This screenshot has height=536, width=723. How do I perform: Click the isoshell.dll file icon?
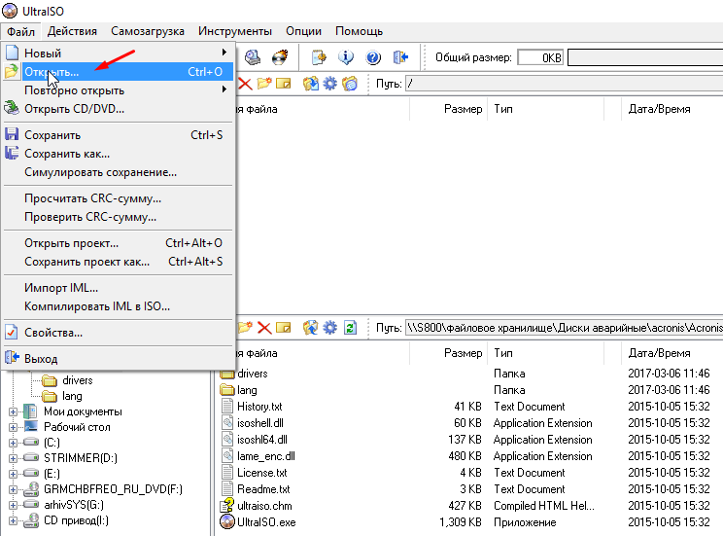pos(226,423)
